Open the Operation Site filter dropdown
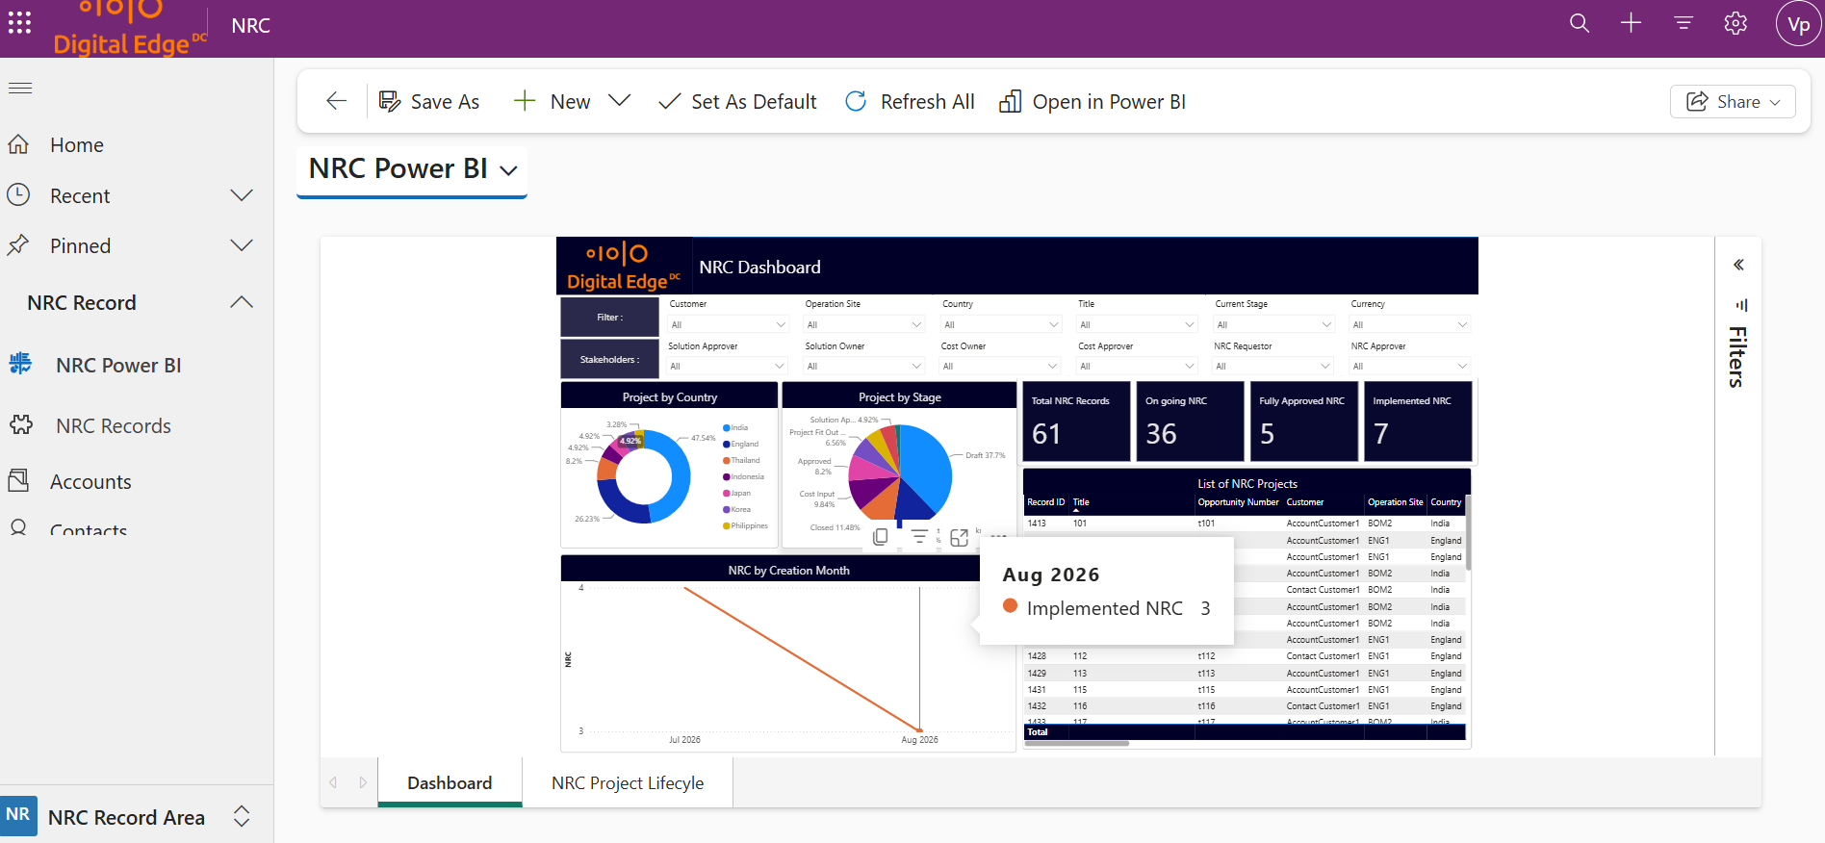The height and width of the screenshot is (843, 1825). pyautogui.click(x=864, y=324)
